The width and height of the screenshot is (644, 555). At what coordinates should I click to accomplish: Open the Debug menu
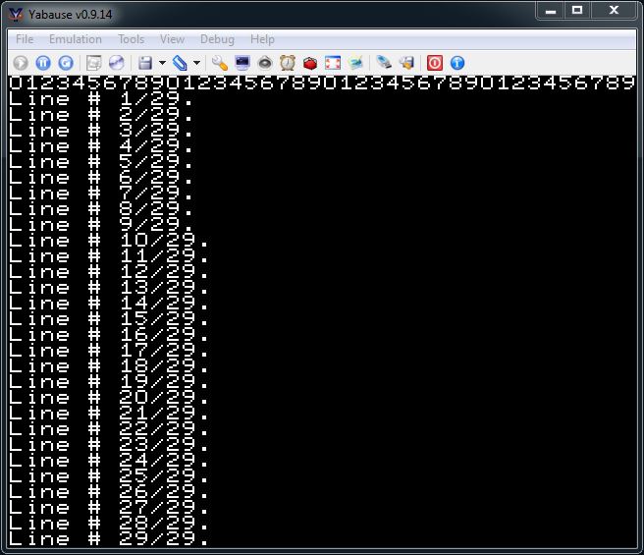point(217,39)
